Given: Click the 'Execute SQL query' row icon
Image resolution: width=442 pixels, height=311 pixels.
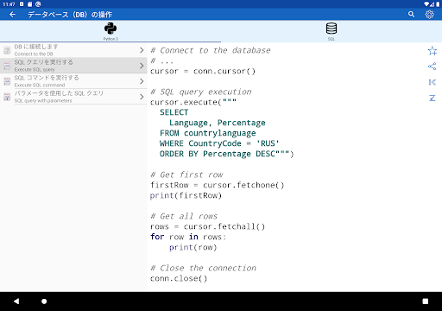Looking at the screenshot, I should pyautogui.click(x=7, y=66).
